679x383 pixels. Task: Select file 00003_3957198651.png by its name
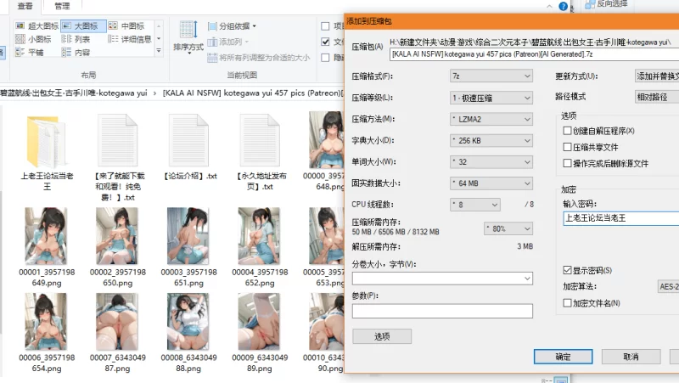point(188,278)
